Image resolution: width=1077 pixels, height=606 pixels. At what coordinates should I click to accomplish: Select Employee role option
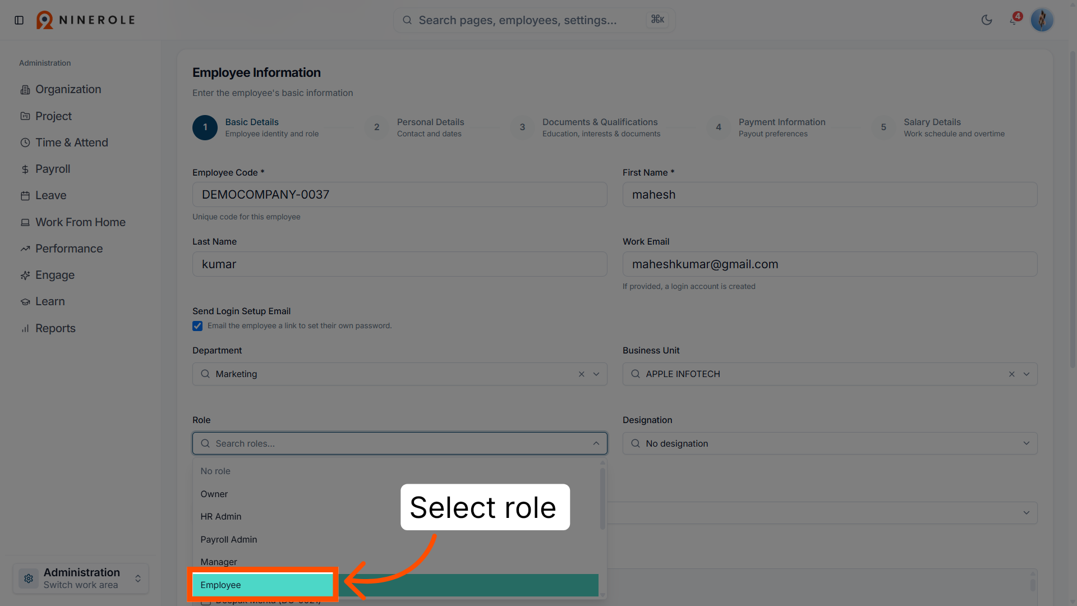tap(395, 585)
